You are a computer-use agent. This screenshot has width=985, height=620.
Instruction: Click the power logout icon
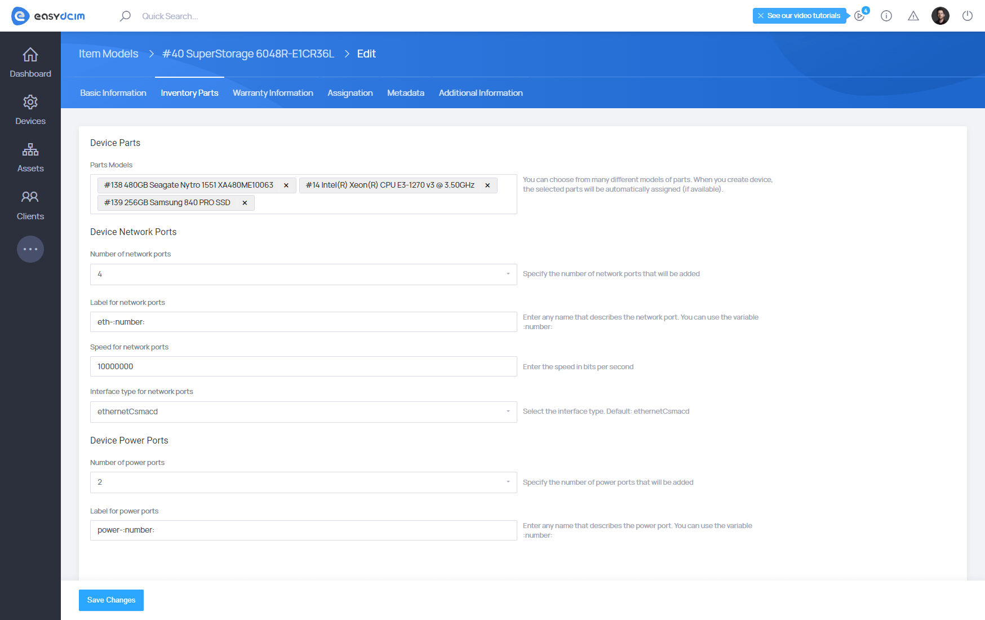[968, 16]
